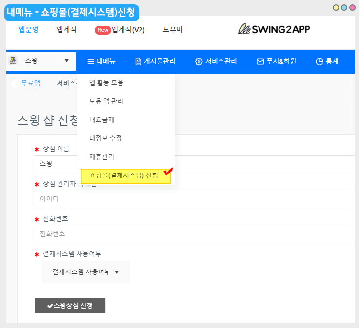Click the hamburger icon beside 내메뉴
The height and width of the screenshot is (328, 359).
[x=90, y=61]
